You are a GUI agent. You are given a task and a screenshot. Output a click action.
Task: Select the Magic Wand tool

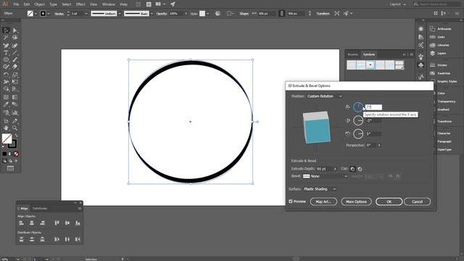6,38
